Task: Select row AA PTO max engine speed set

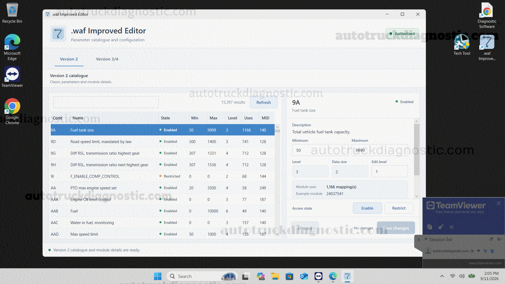Action: 163,188
